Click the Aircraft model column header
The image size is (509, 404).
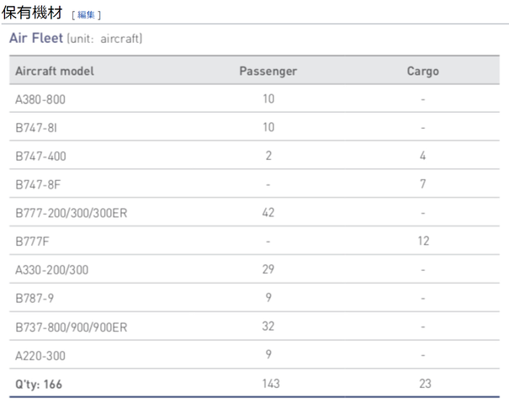[55, 72]
